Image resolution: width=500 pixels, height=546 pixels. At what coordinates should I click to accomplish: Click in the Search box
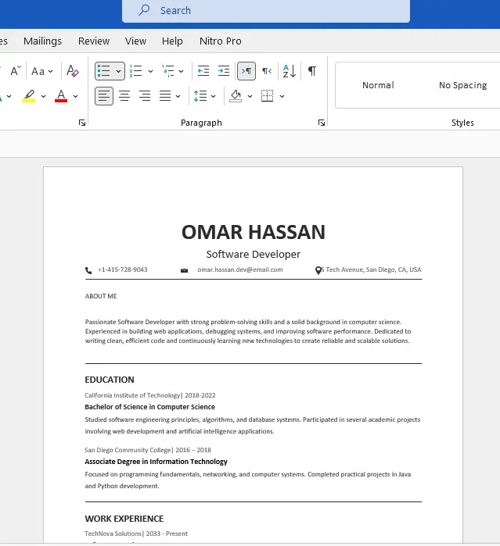point(266,10)
